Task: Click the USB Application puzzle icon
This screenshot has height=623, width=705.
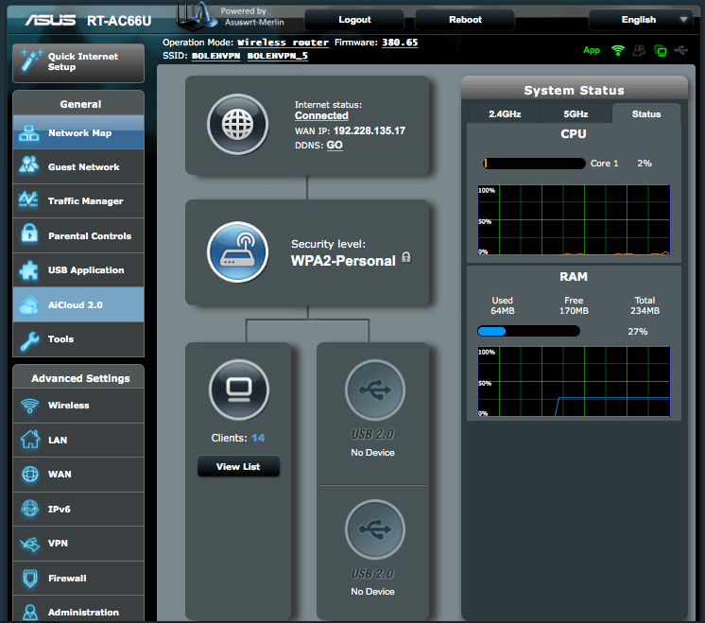Action: click(x=28, y=269)
